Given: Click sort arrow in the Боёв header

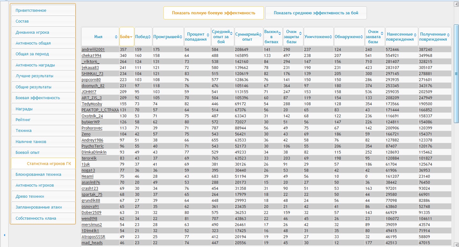Looking at the screenshot, I should (131, 37).
